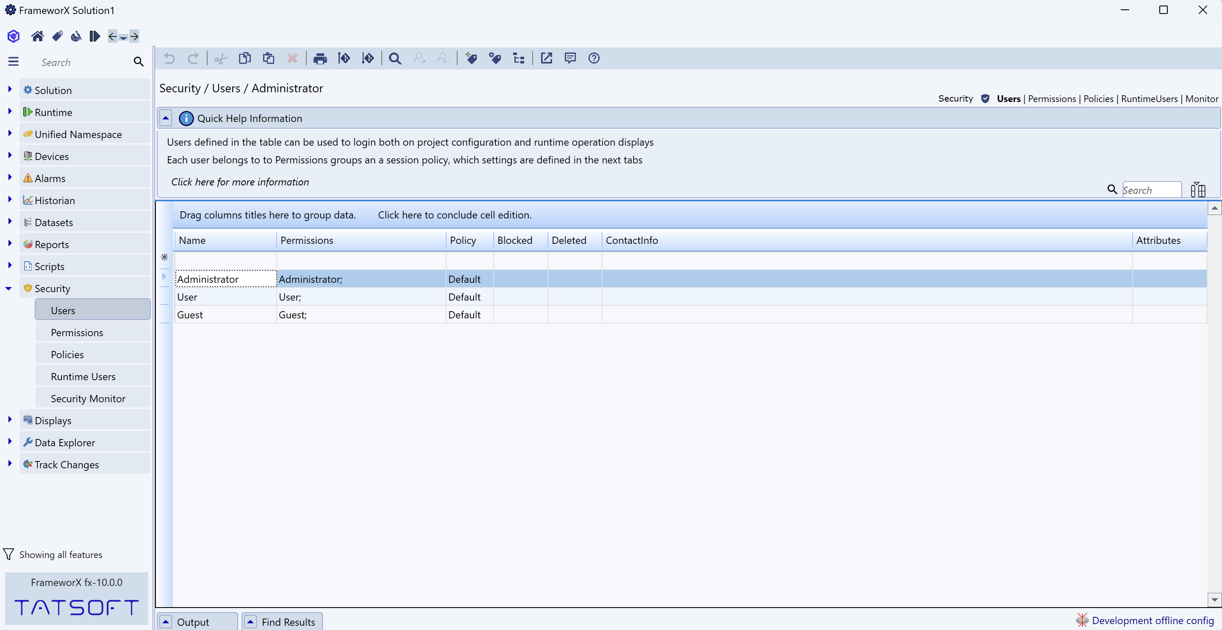
Task: Sort by the Permissions column header
Action: coord(361,240)
